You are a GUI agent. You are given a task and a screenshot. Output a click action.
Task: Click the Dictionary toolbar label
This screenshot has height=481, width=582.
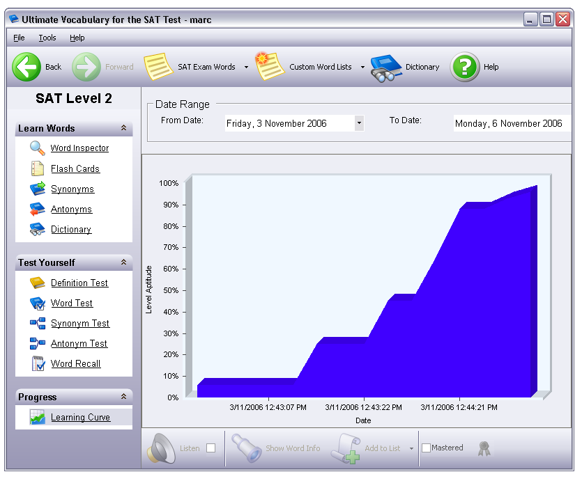(x=422, y=67)
